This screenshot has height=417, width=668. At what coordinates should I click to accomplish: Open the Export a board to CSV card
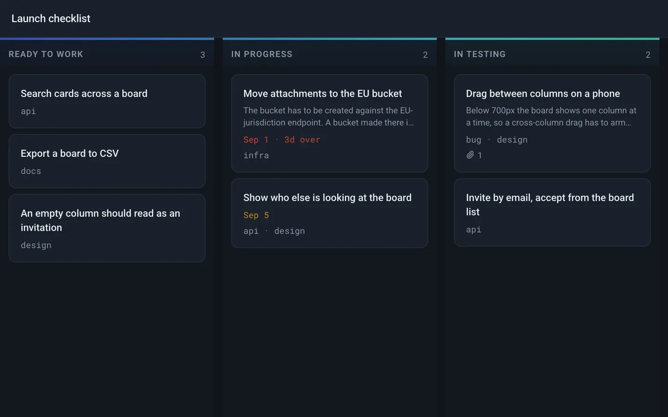(x=107, y=161)
